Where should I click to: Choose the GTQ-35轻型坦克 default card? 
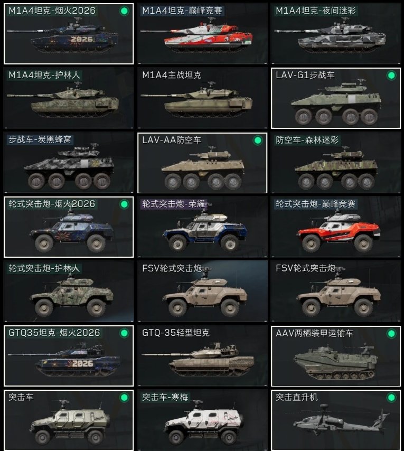[202, 356]
